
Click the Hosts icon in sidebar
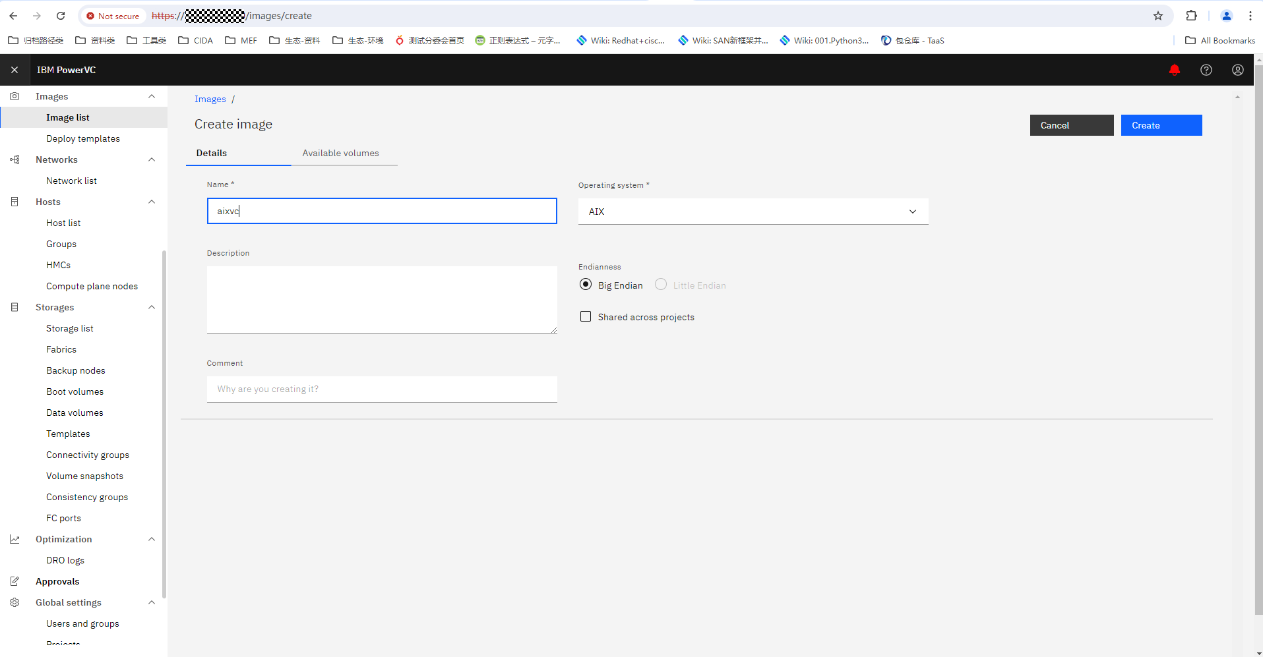[x=15, y=202]
